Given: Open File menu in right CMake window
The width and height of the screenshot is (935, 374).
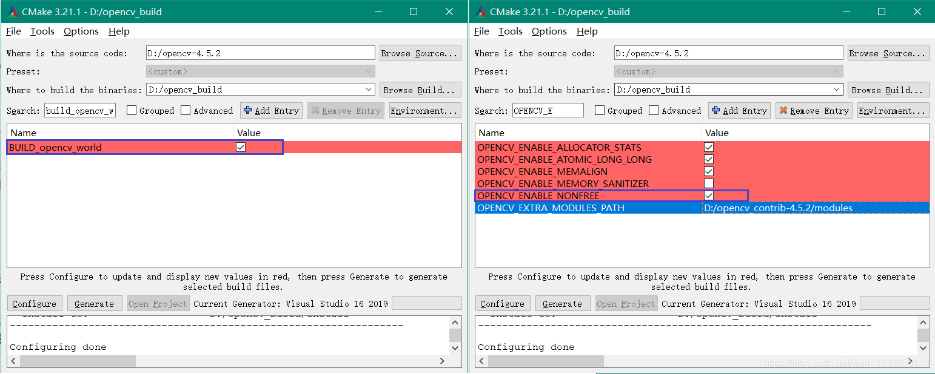Looking at the screenshot, I should (x=481, y=31).
